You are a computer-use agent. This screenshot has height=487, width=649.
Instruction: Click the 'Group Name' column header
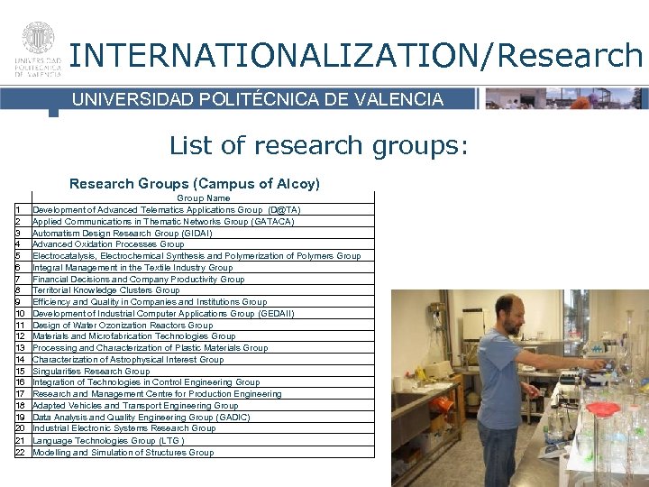click(203, 198)
